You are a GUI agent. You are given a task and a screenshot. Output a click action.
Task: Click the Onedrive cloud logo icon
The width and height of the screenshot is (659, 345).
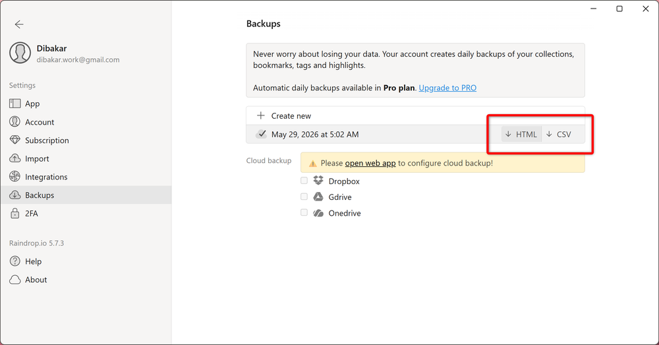[x=318, y=213]
